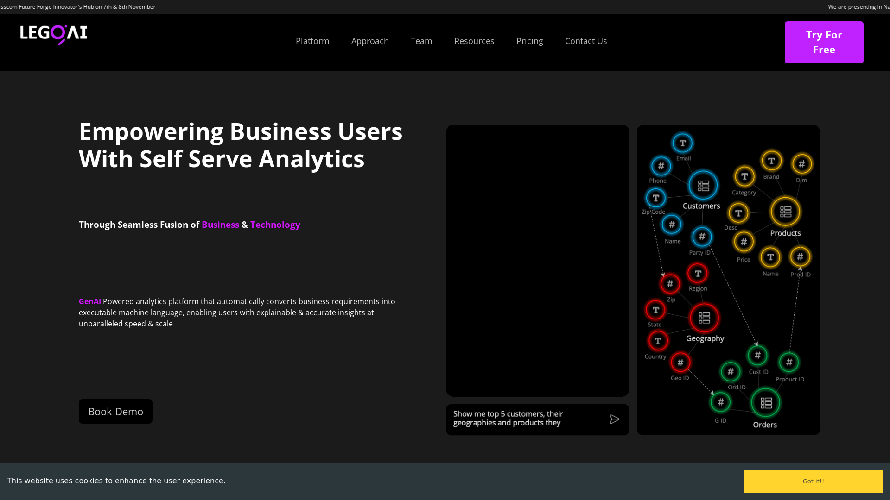Click the Try For Free button
This screenshot has width=890, height=500.
824,42
